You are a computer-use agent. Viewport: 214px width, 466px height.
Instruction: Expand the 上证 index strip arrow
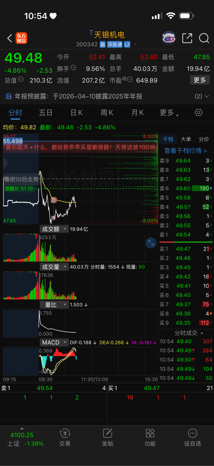pyautogui.click(x=22, y=429)
